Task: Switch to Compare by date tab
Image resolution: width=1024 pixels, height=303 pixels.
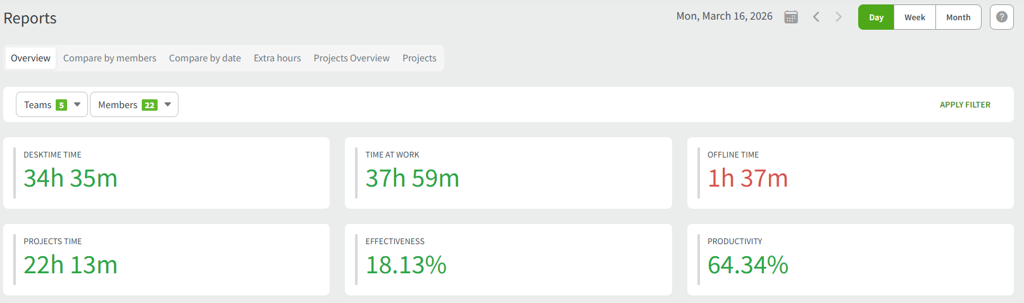Action: [x=204, y=58]
